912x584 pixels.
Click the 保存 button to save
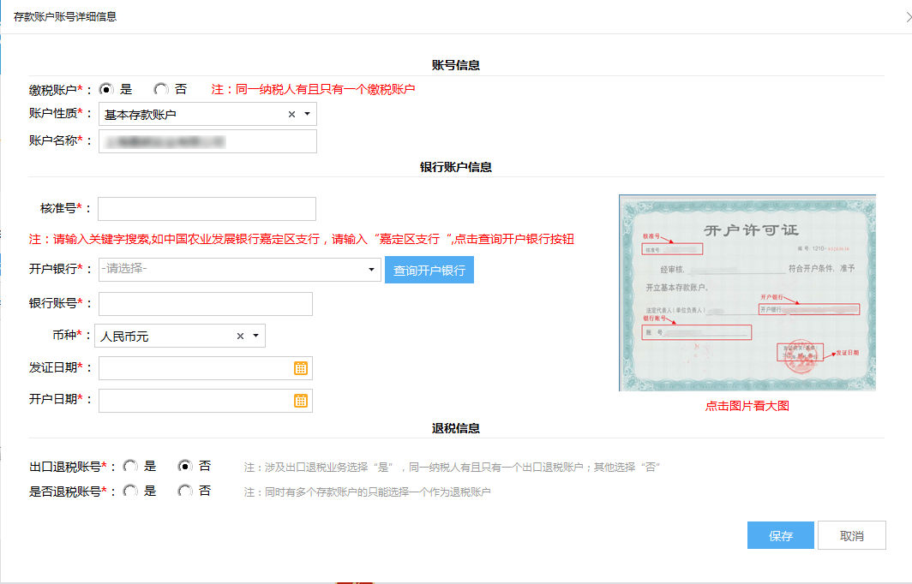pos(780,534)
